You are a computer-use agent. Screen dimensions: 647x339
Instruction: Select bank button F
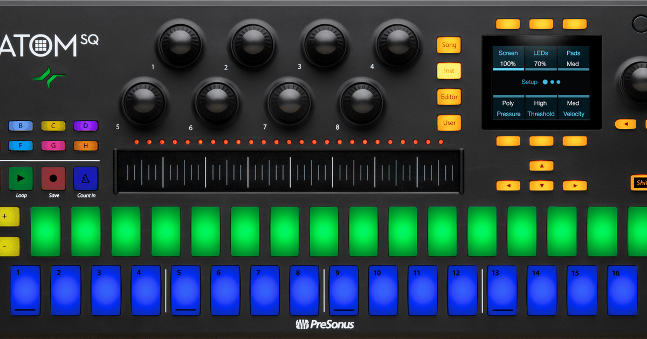(21, 145)
